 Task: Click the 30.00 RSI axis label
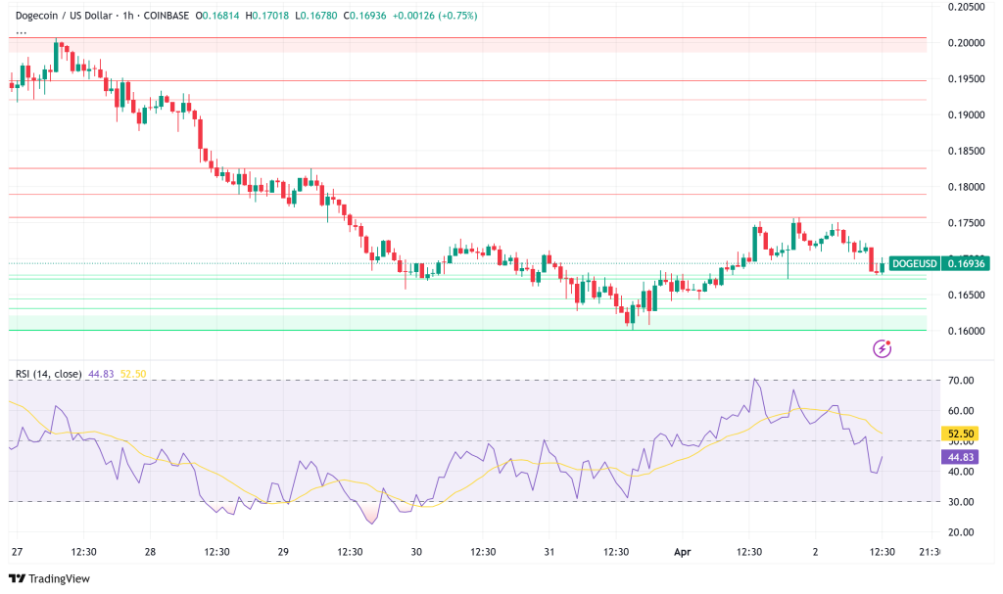point(961,502)
